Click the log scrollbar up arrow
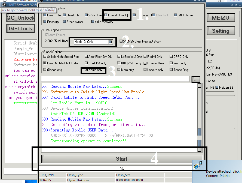 (200, 86)
